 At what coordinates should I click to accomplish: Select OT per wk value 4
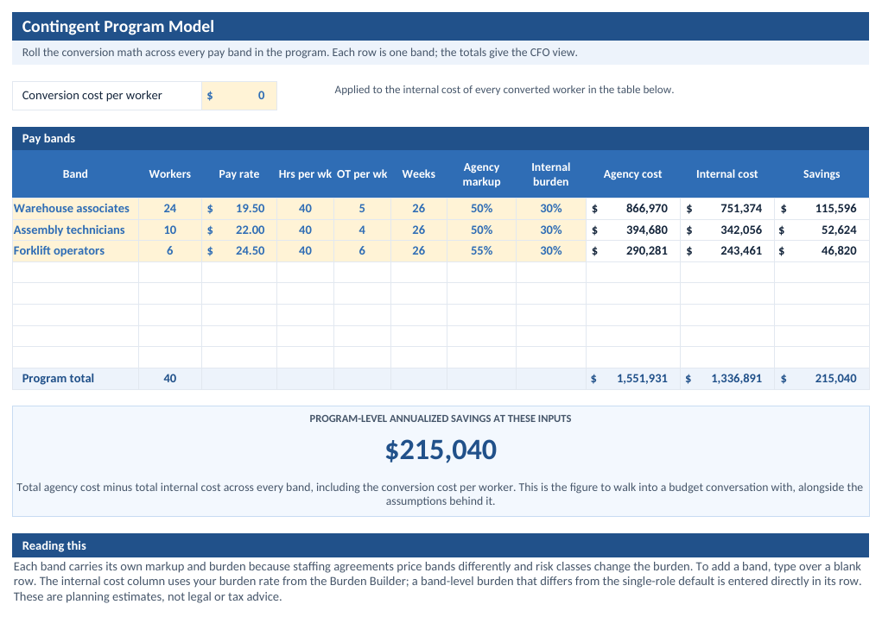362,230
